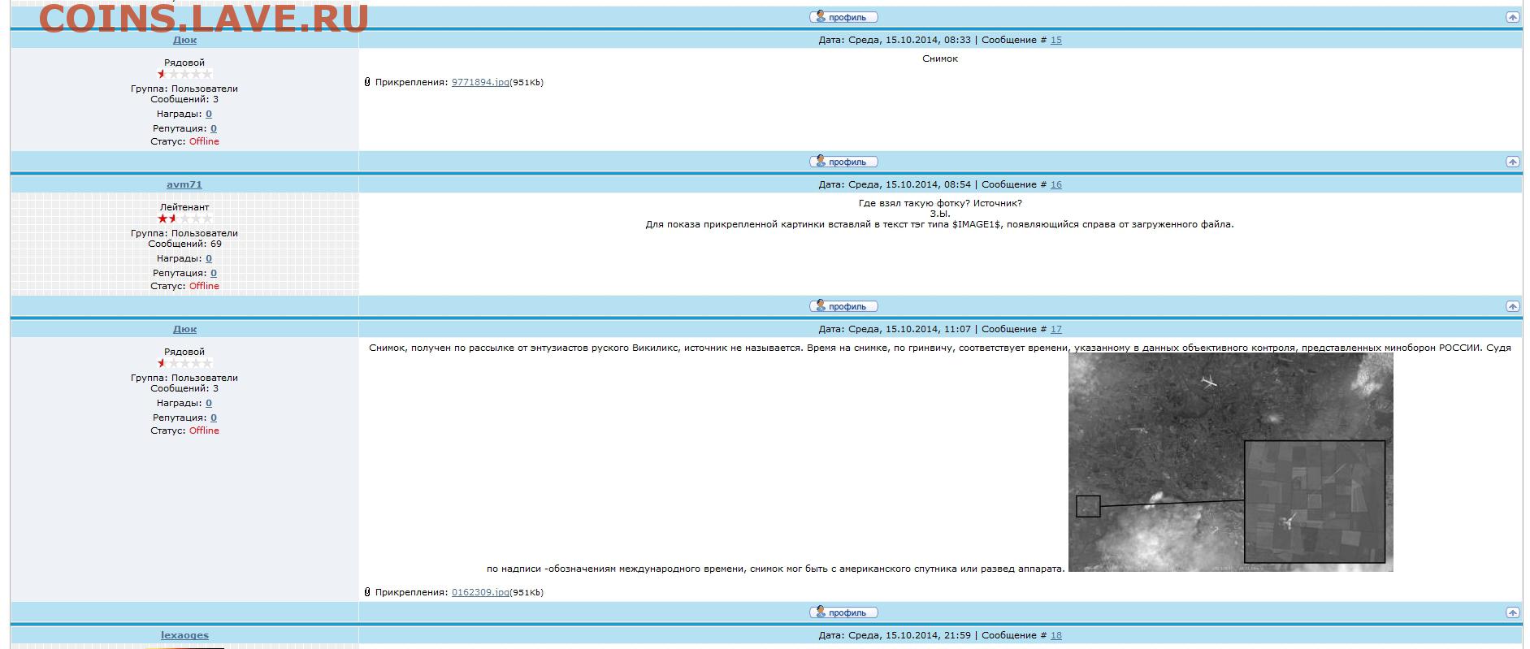Select date text 15.10.2014, 21:59

tap(928, 635)
